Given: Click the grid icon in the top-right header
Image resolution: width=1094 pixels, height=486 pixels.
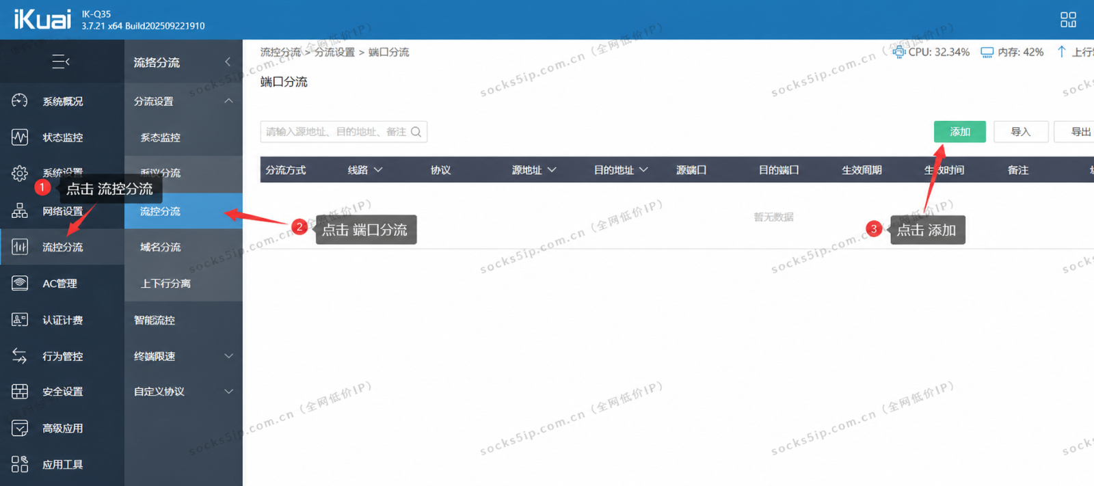Looking at the screenshot, I should point(1068,19).
